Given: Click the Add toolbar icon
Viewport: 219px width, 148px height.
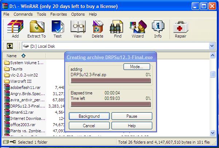Looking at the screenshot, I should pyautogui.click(x=15, y=27).
